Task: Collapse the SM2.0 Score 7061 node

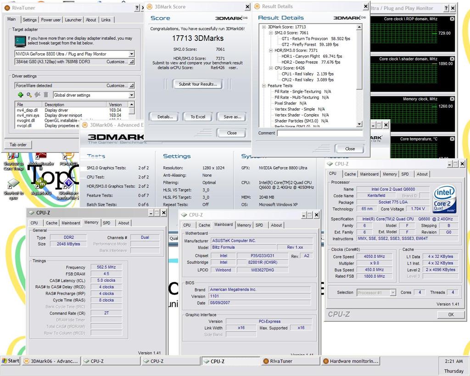Action: [271, 33]
